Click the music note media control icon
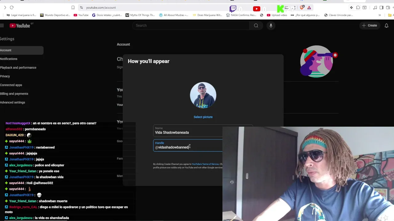The width and height of the screenshot is (394, 221). click(375, 7)
